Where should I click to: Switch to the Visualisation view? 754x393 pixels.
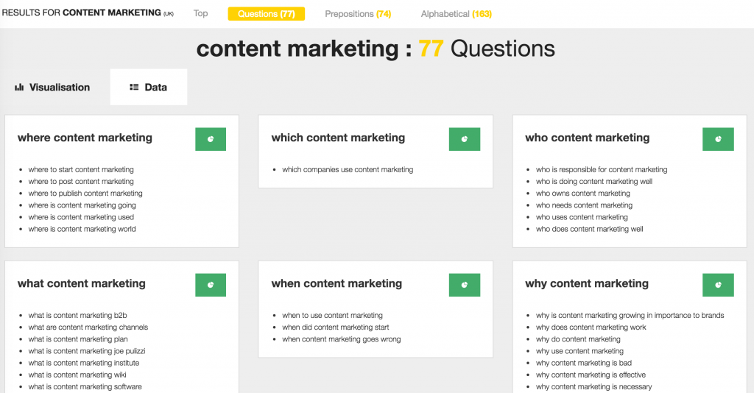(x=52, y=87)
